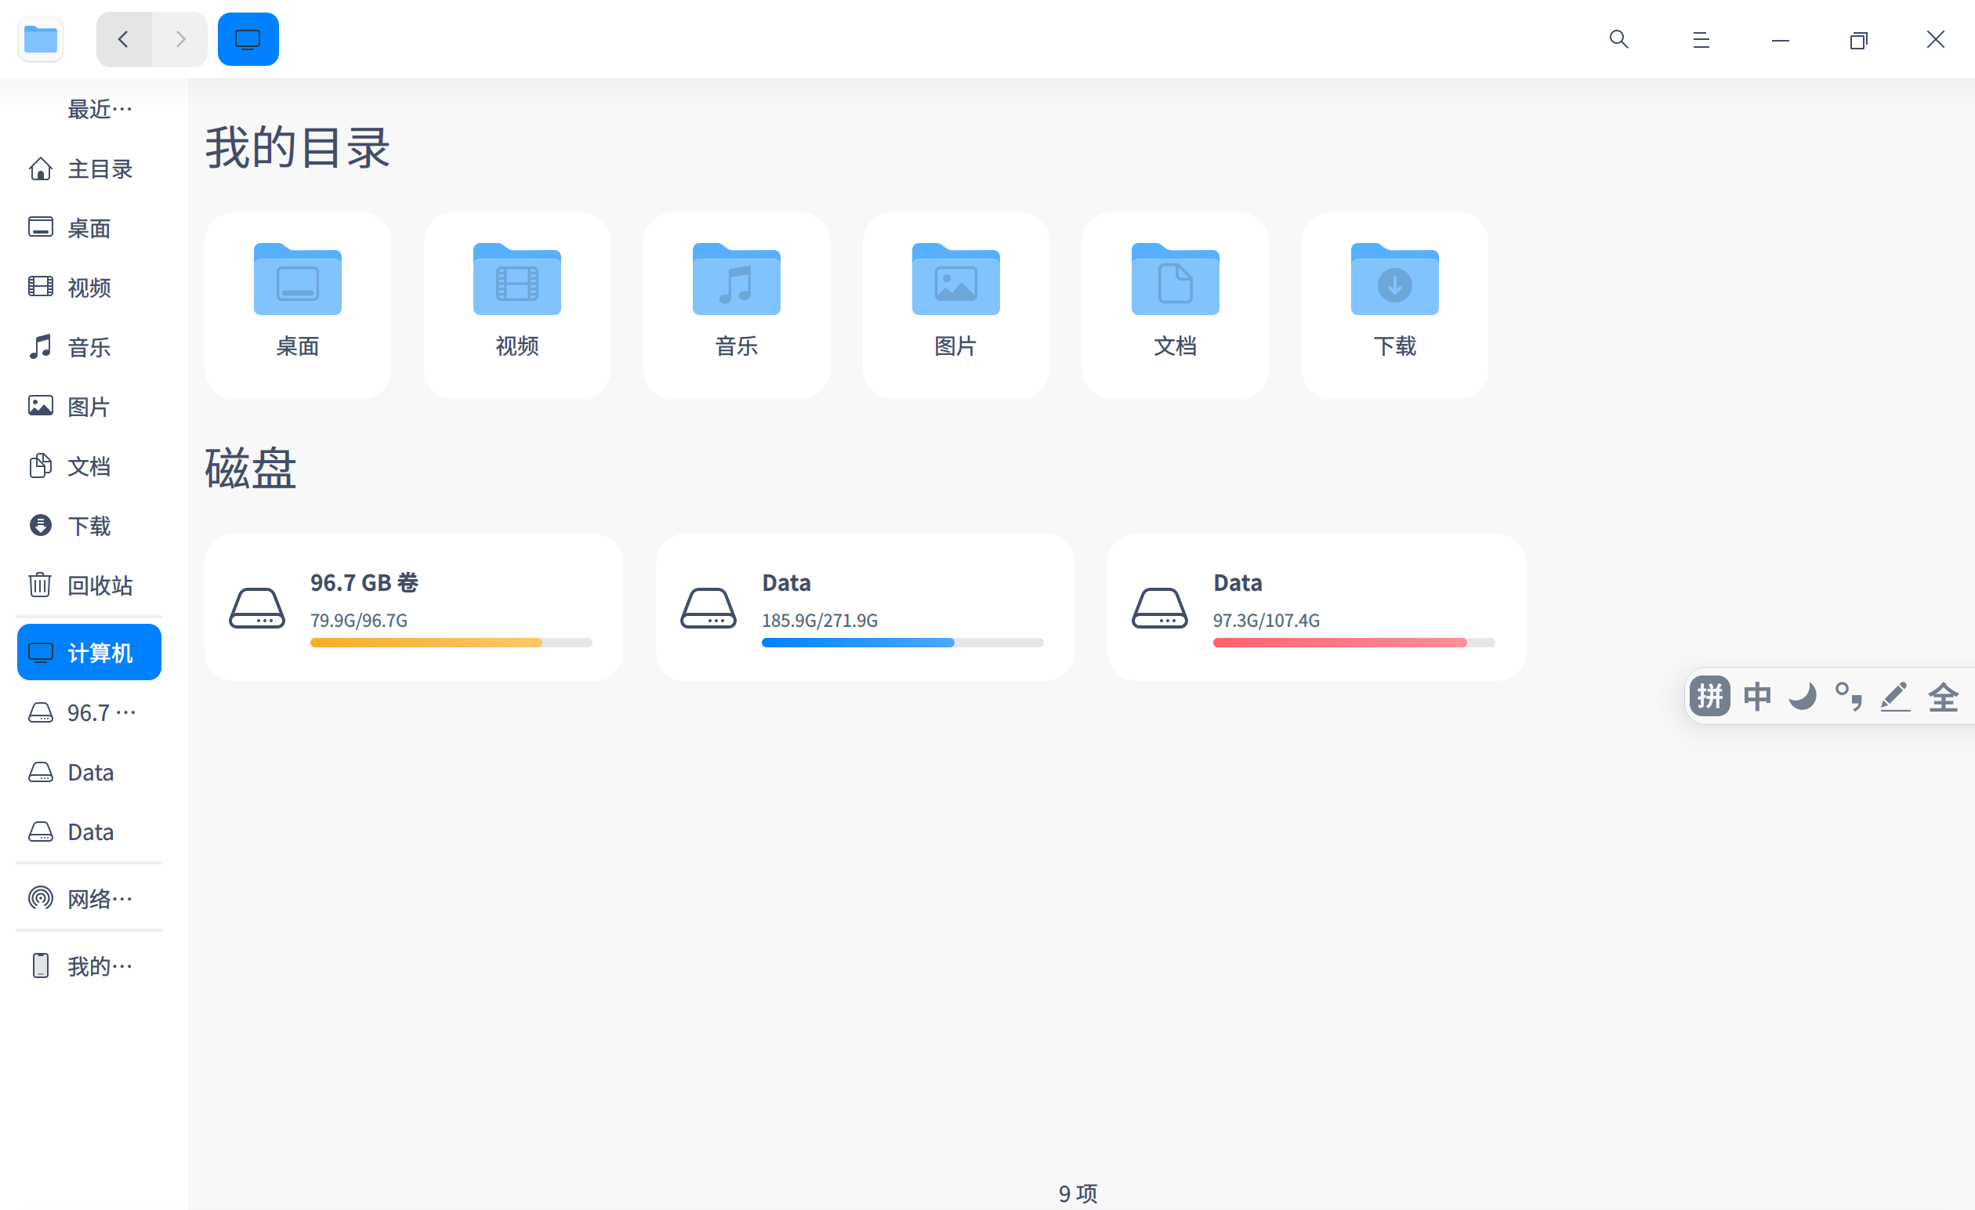Open 音乐 from the sidebar
1975x1210 pixels.
click(x=88, y=347)
